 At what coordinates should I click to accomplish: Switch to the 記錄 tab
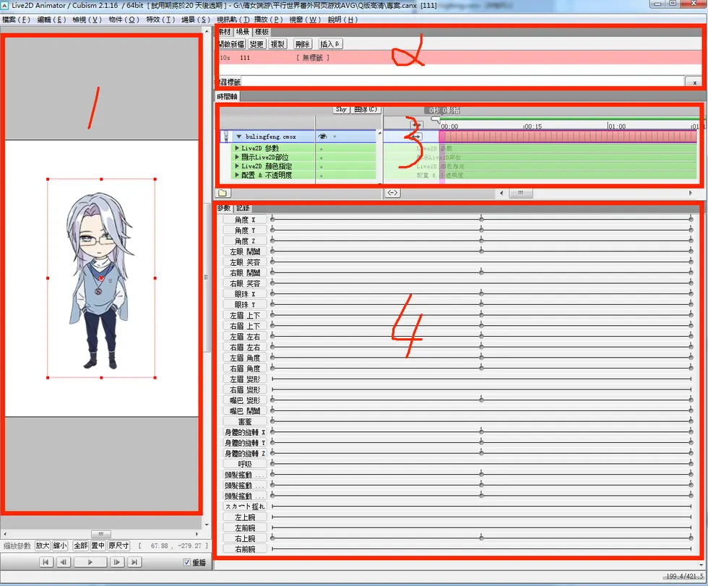(x=243, y=208)
